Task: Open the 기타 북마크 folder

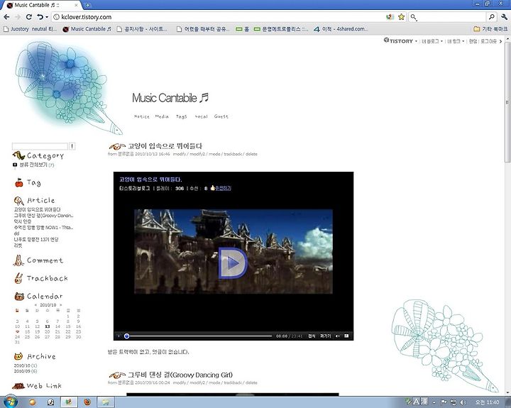Action: tap(490, 29)
